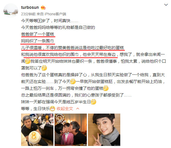Open photo of man holding 8 cake
171x148 pixels.
point(37,130)
